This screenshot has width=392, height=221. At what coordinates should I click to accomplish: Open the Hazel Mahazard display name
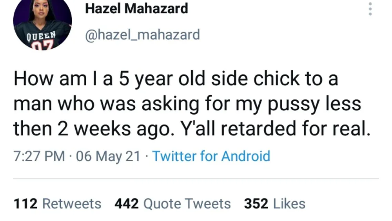(136, 9)
